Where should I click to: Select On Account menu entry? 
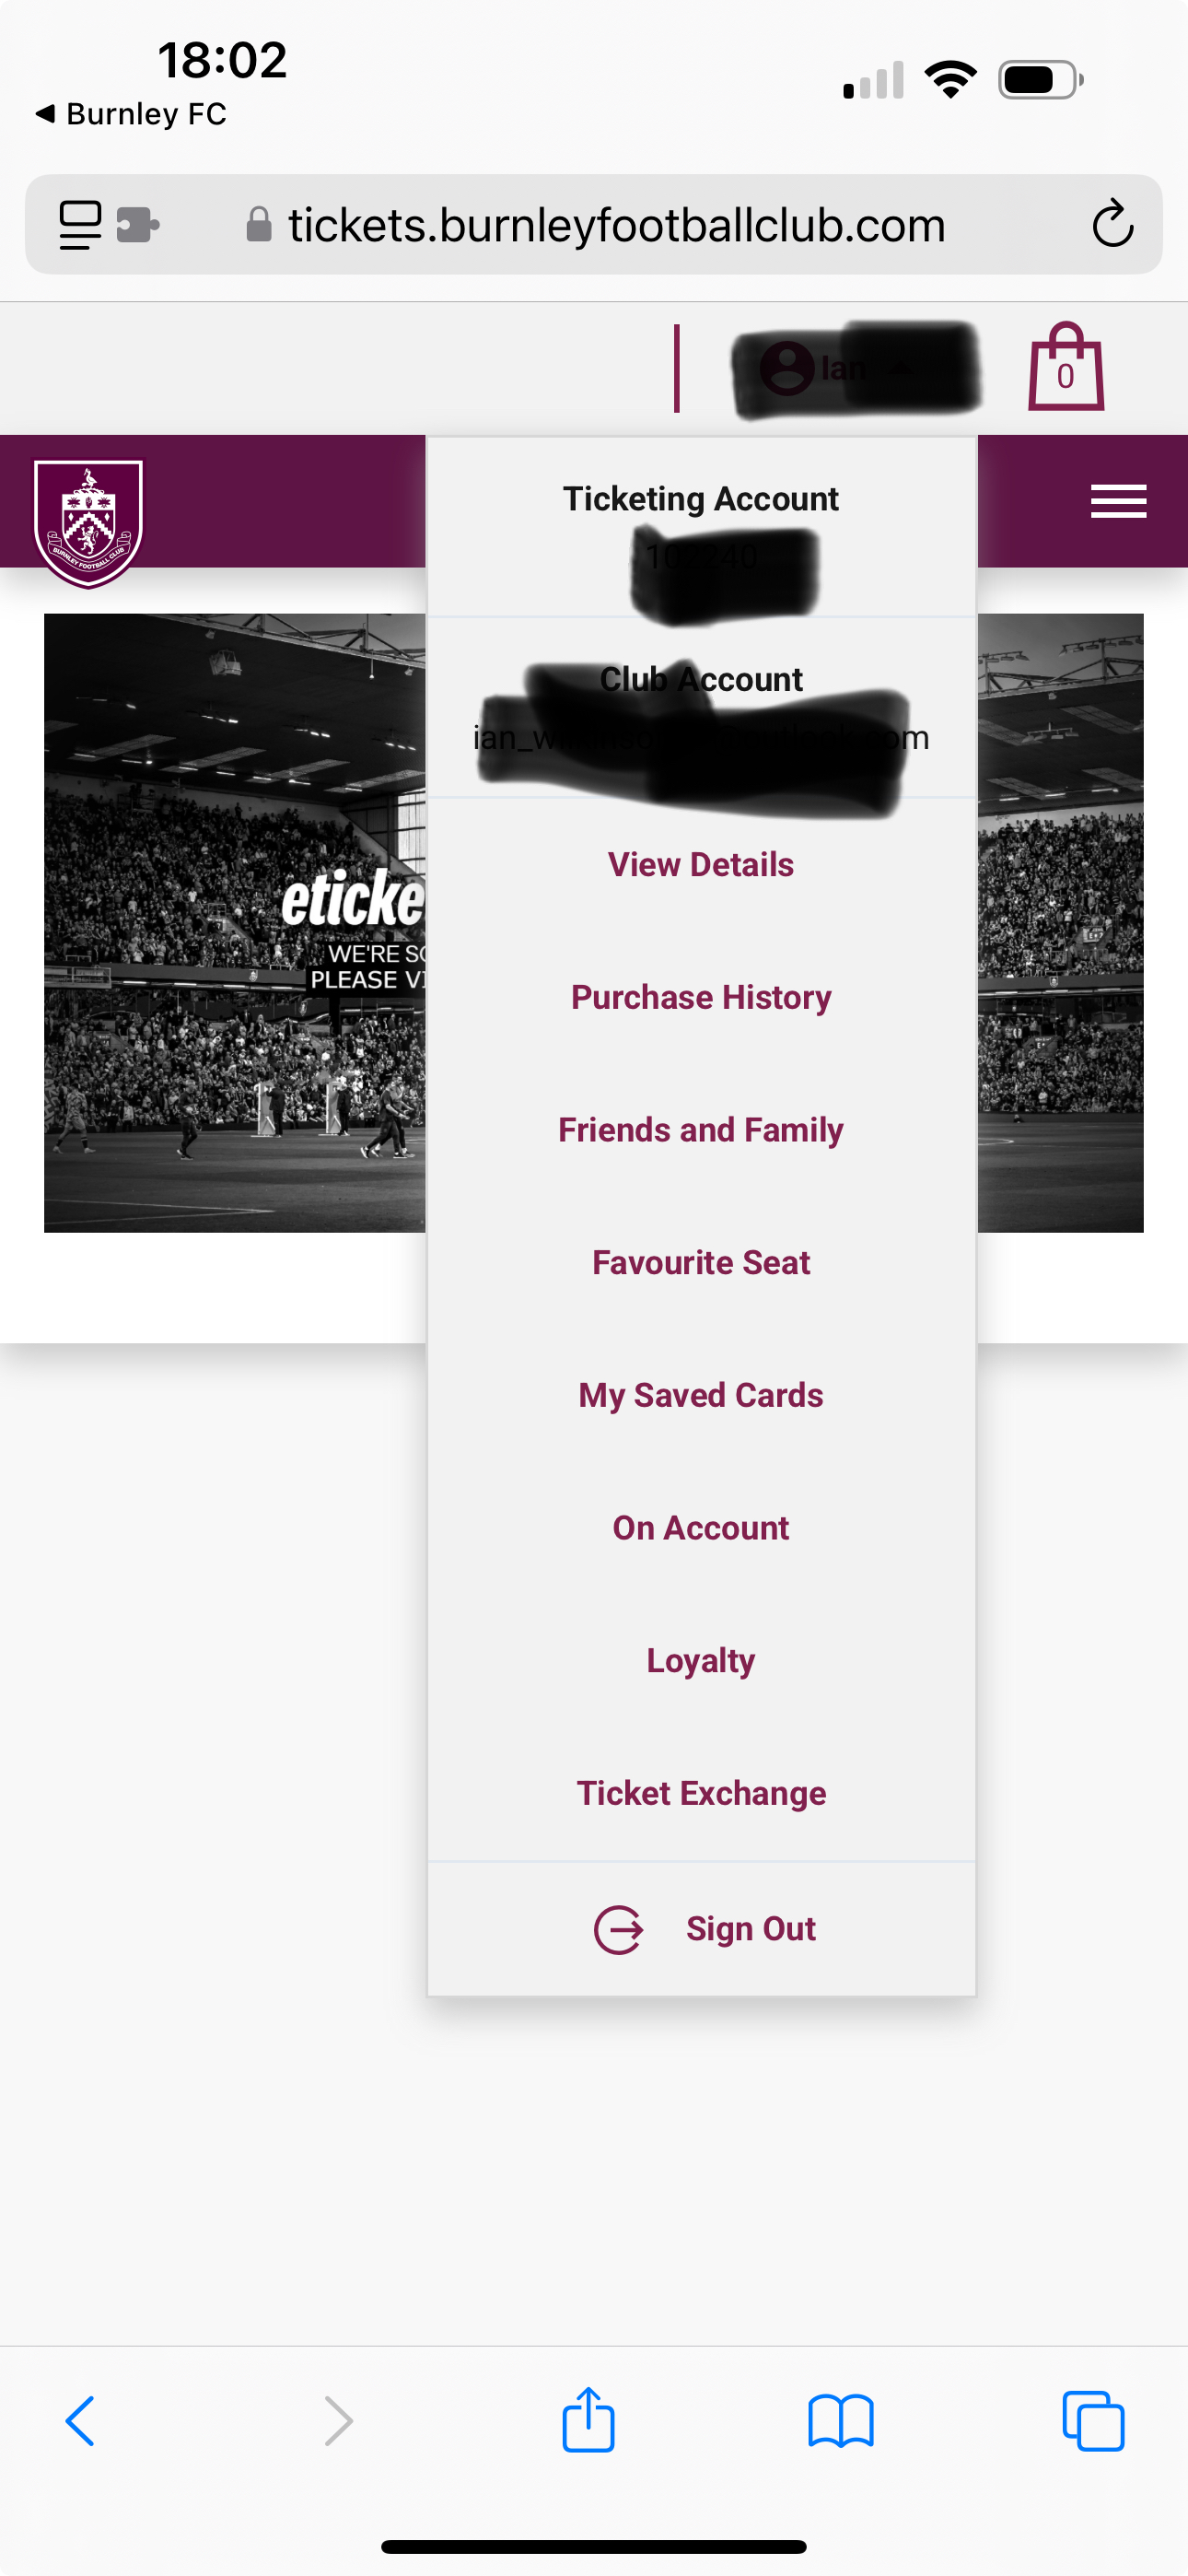click(x=701, y=1528)
